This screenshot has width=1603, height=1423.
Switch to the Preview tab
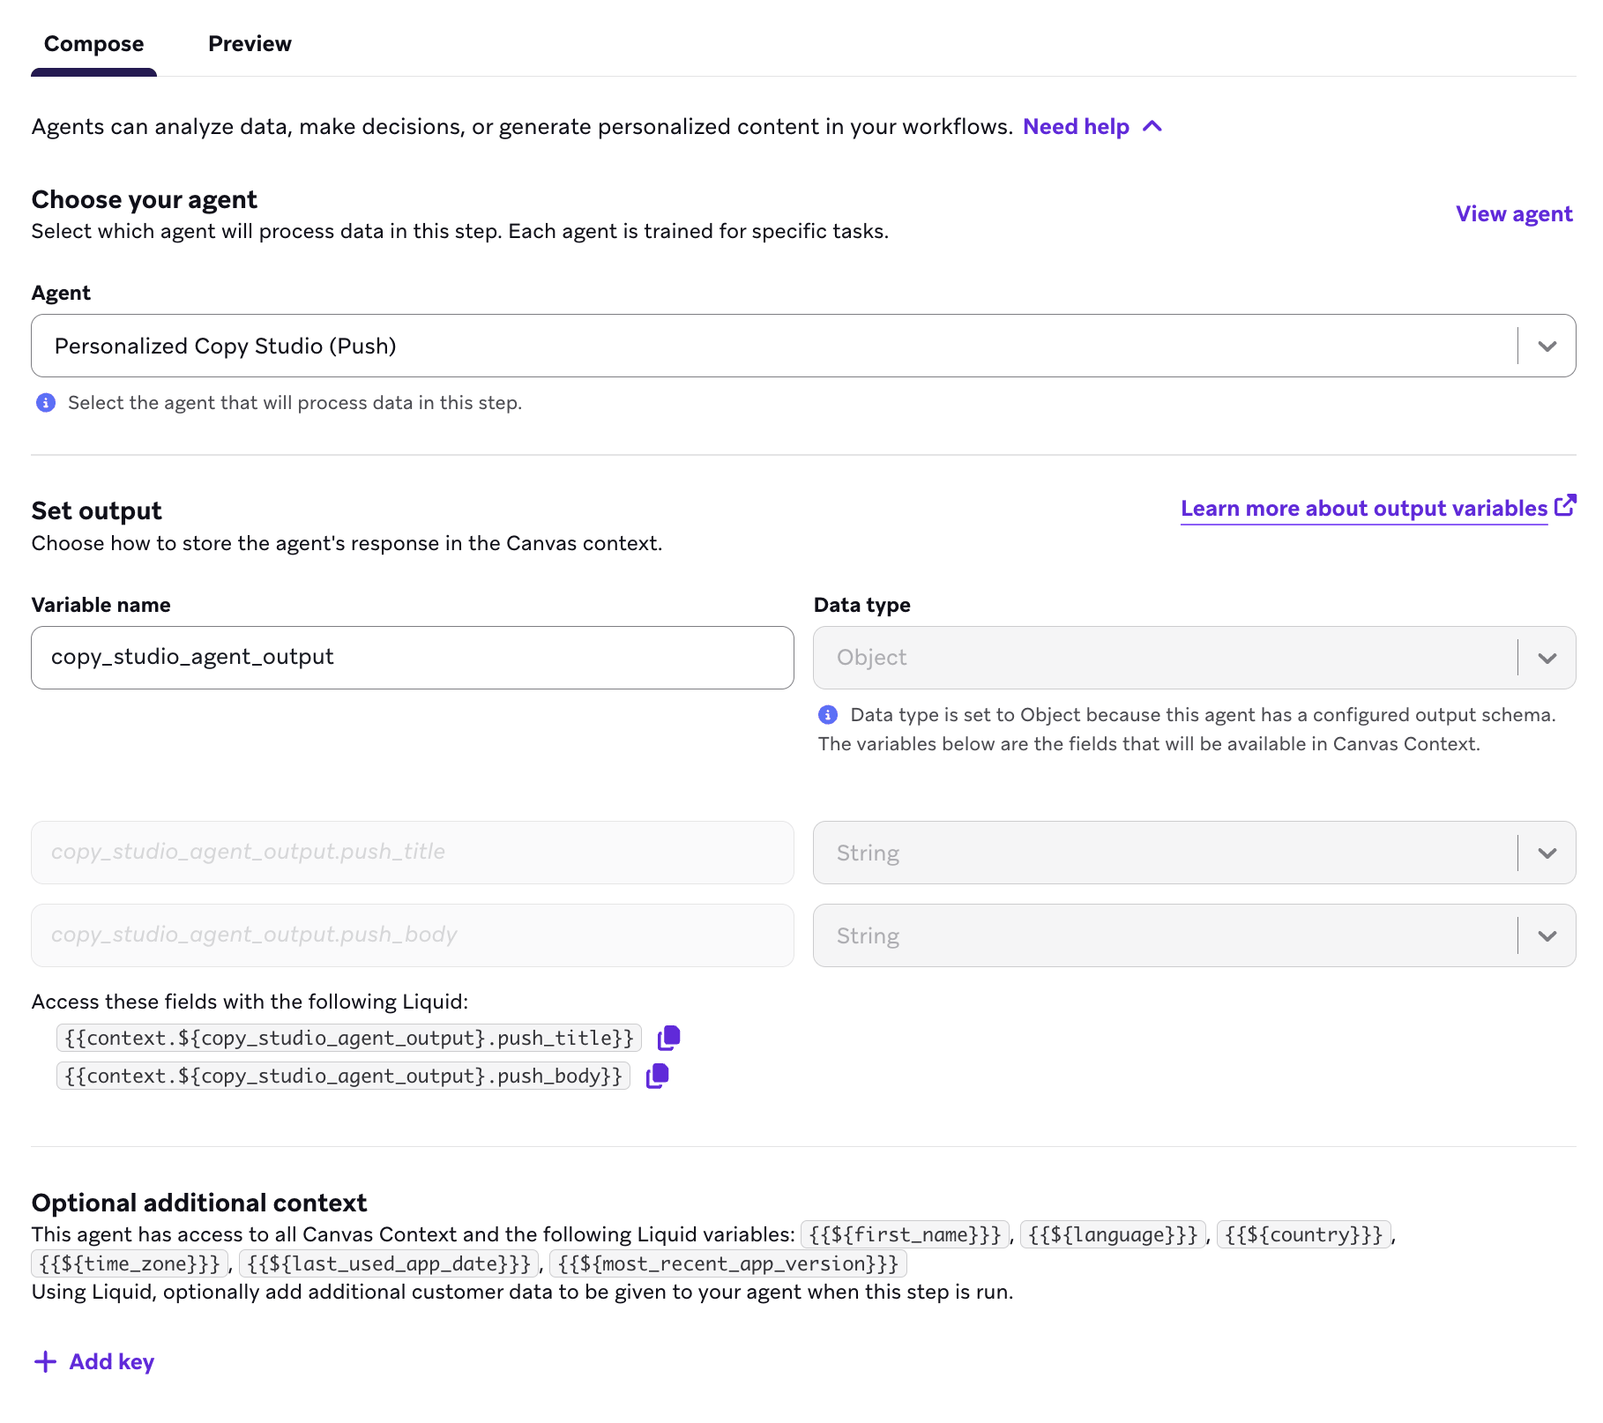(250, 43)
